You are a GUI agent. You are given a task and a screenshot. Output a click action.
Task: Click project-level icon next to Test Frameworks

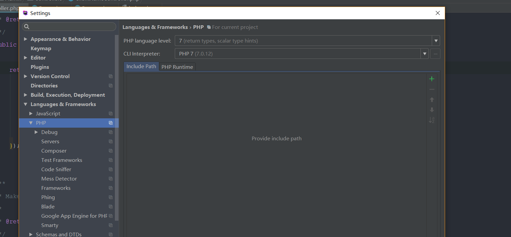(x=111, y=160)
